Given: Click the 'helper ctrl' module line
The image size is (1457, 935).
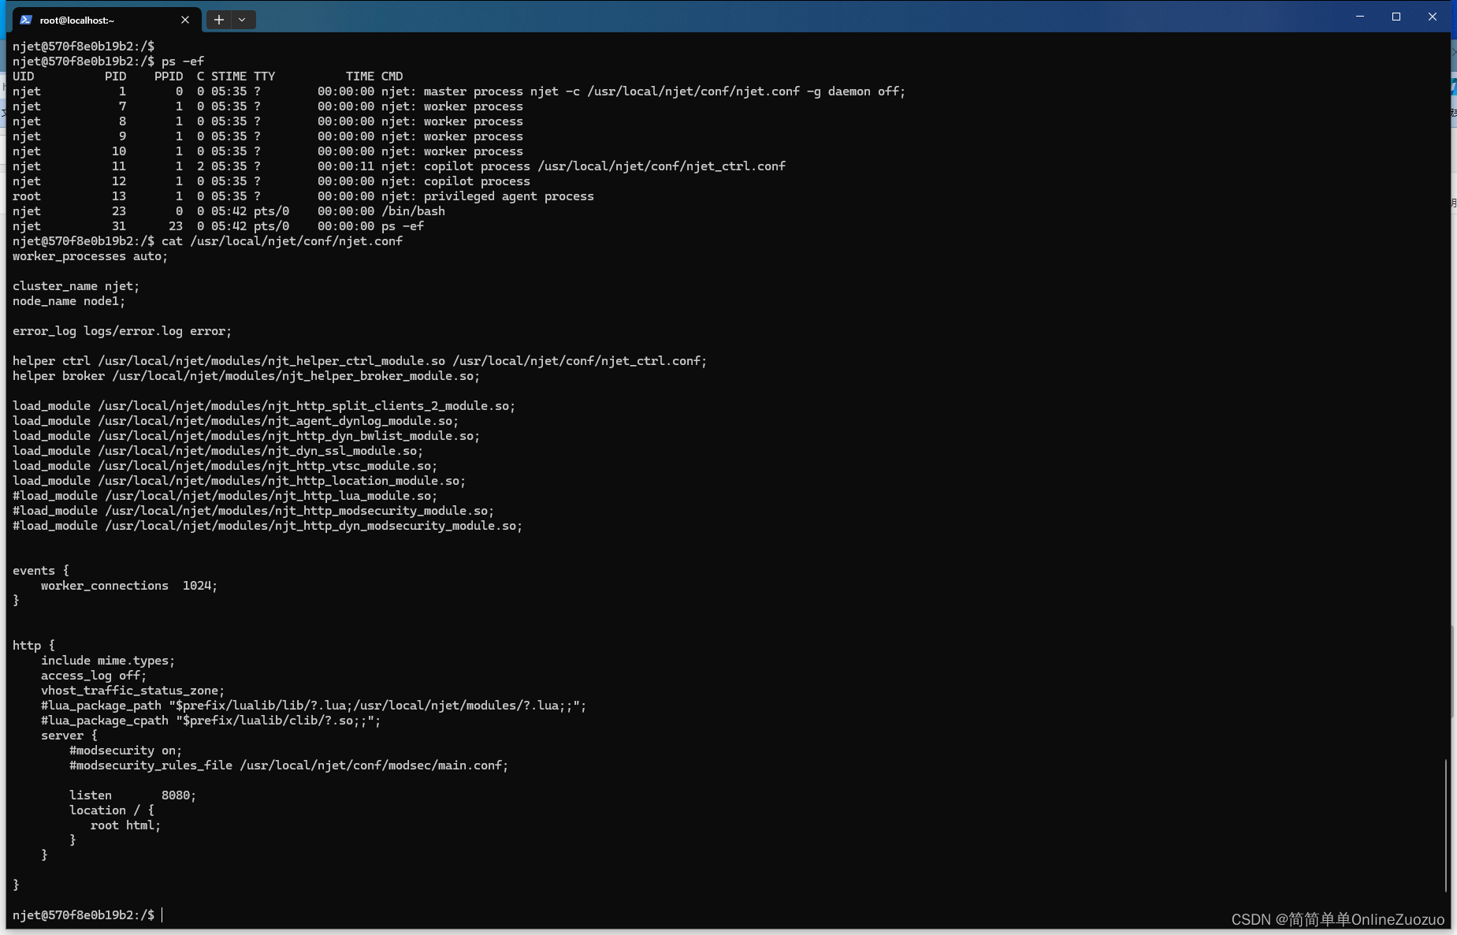Looking at the screenshot, I should tap(359, 361).
